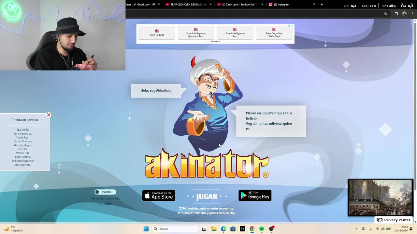Click the video ad thumbnail

click(380, 198)
